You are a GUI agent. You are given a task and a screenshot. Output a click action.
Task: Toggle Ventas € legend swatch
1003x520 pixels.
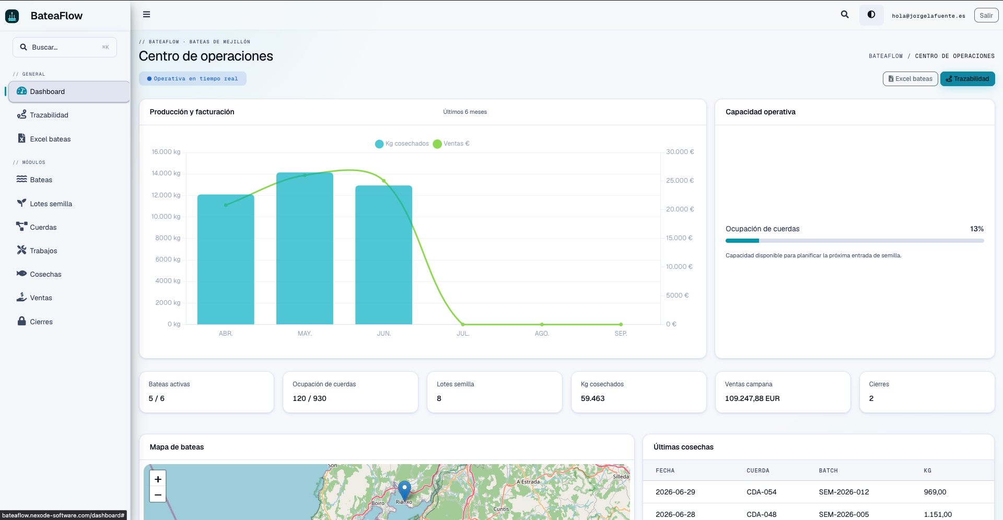437,144
